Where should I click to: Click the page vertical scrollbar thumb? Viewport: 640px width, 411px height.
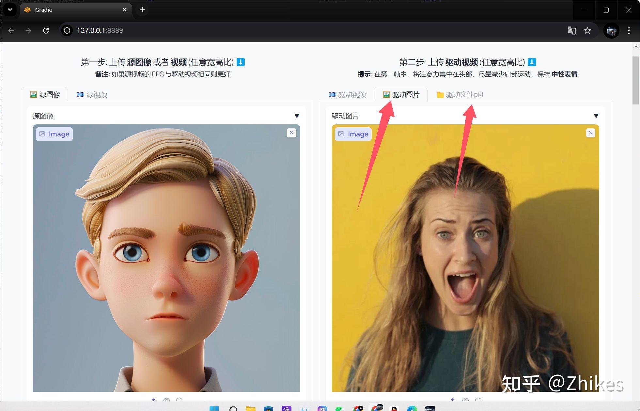click(636, 80)
